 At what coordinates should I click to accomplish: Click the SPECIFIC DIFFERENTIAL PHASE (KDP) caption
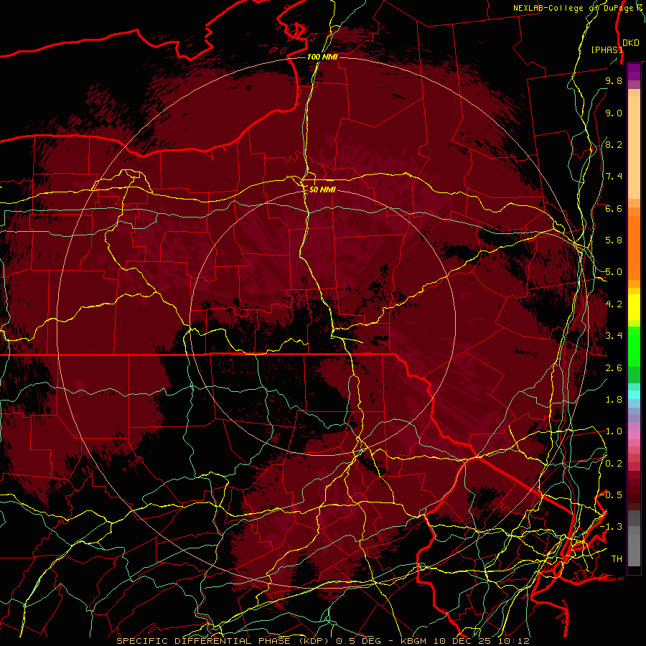tap(223, 641)
